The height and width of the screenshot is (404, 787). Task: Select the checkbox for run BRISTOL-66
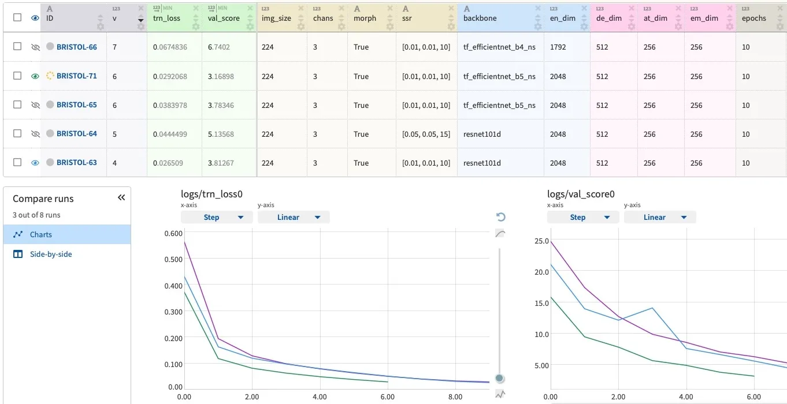[17, 47]
